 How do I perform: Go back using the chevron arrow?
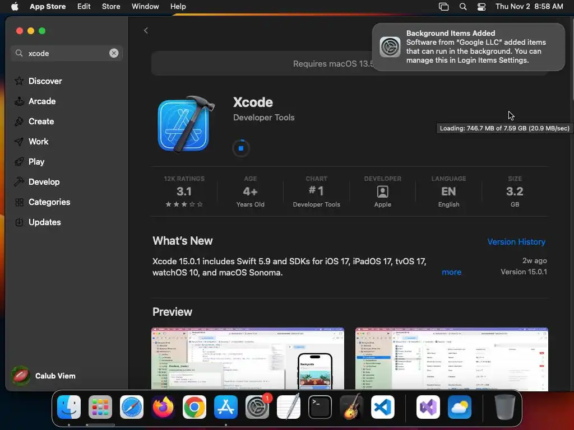[146, 30]
